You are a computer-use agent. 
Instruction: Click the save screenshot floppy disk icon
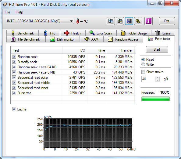point(129,21)
